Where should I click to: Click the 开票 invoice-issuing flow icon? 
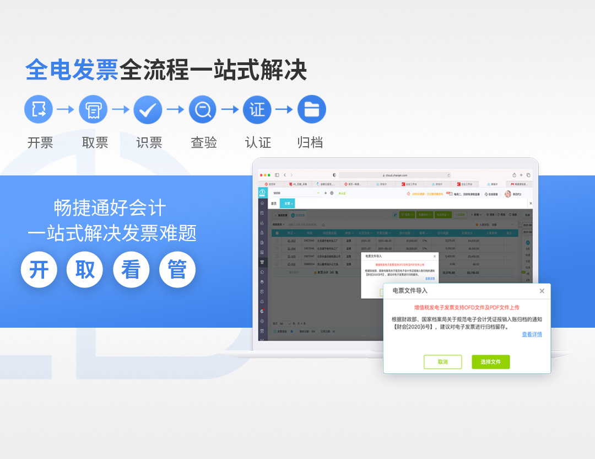coord(39,109)
